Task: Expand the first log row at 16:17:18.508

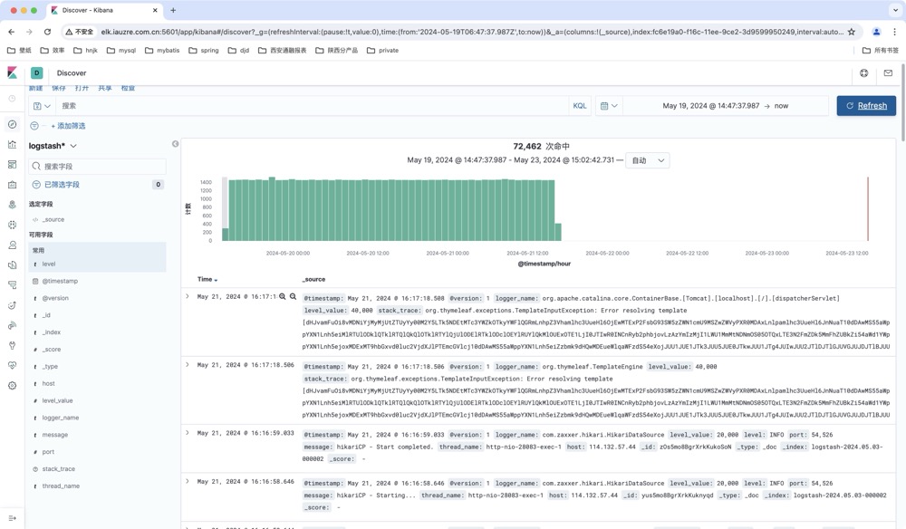Action: click(x=188, y=297)
